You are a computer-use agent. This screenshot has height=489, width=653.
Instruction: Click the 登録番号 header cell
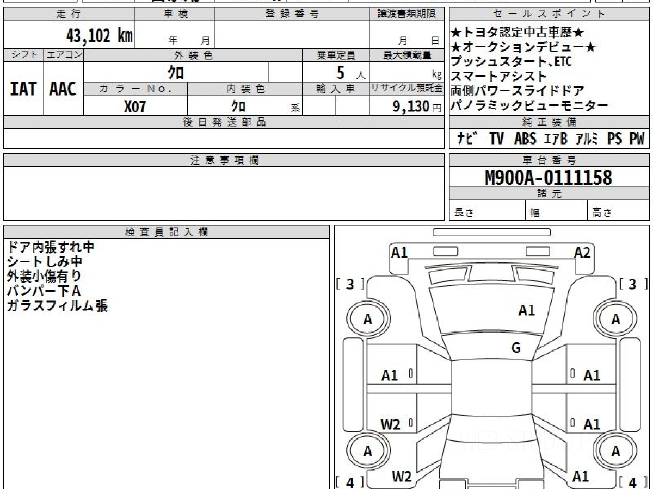tap(292, 14)
